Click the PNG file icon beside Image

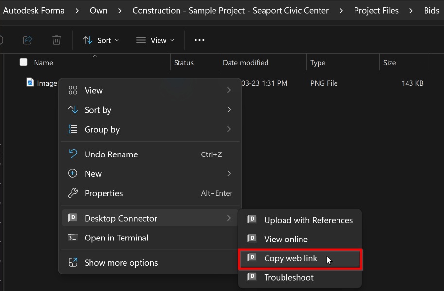[30, 82]
